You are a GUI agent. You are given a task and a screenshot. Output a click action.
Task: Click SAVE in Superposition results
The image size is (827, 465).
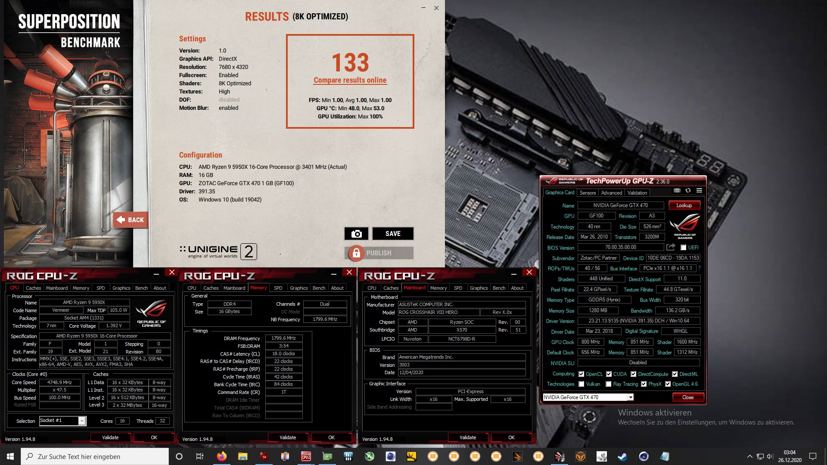[393, 233]
